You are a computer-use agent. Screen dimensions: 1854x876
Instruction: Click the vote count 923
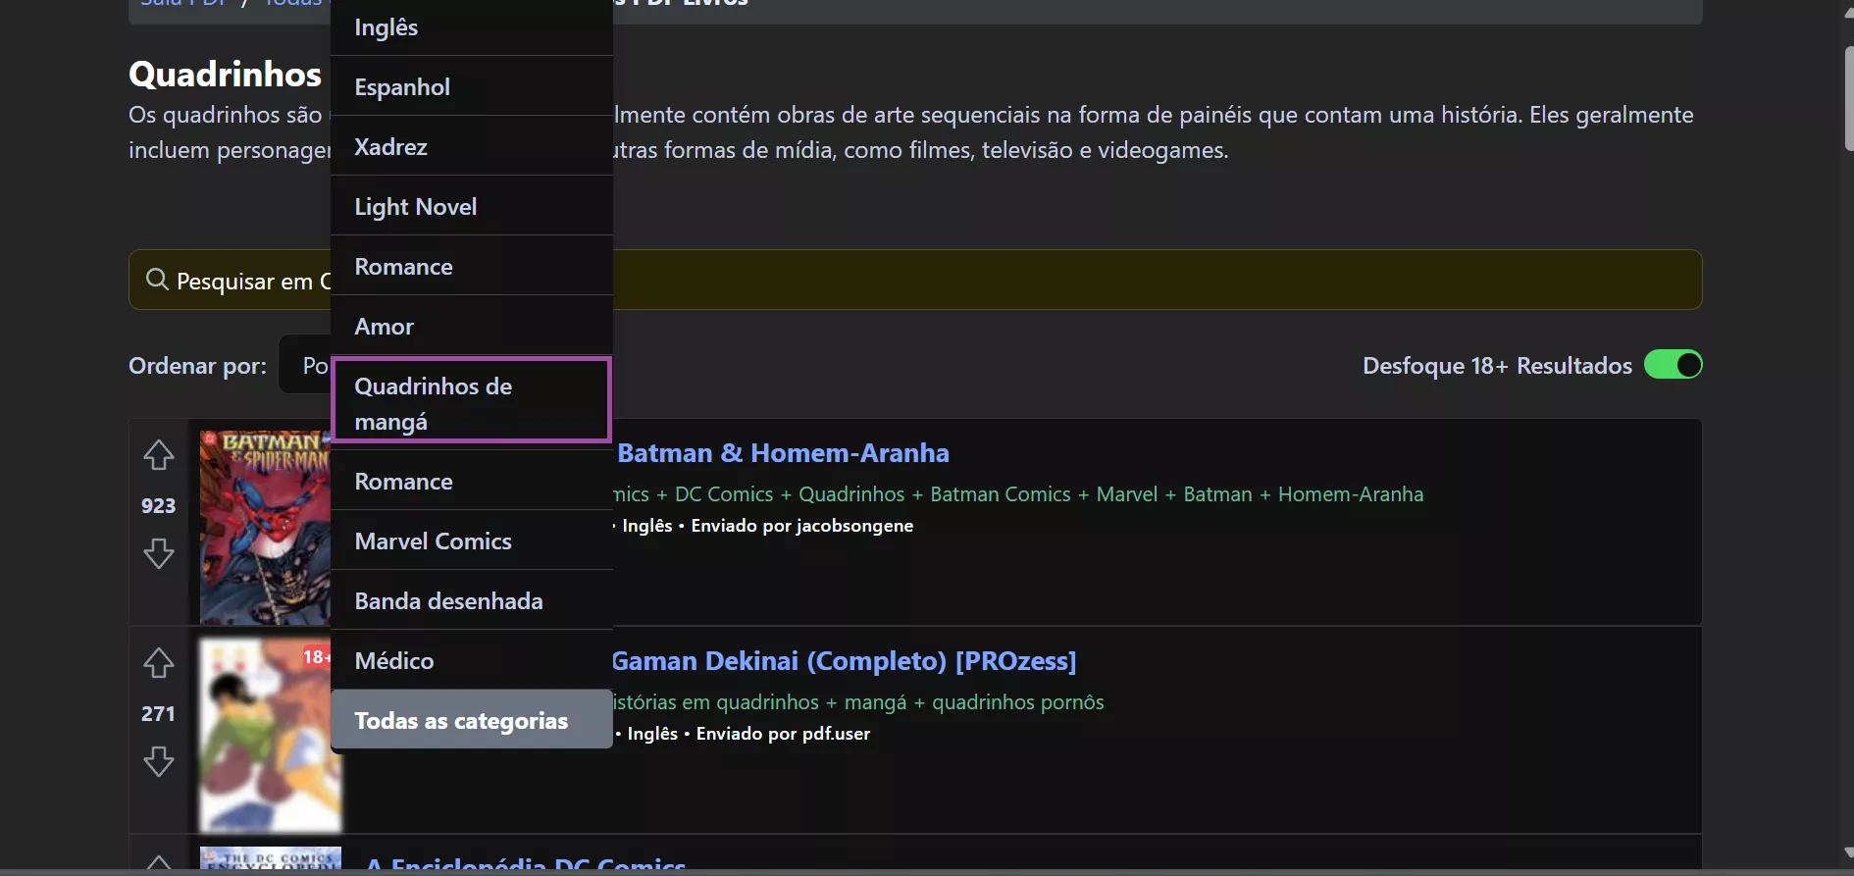point(158,506)
